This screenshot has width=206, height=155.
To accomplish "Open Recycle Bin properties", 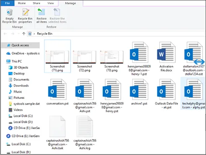I will coord(25,16).
